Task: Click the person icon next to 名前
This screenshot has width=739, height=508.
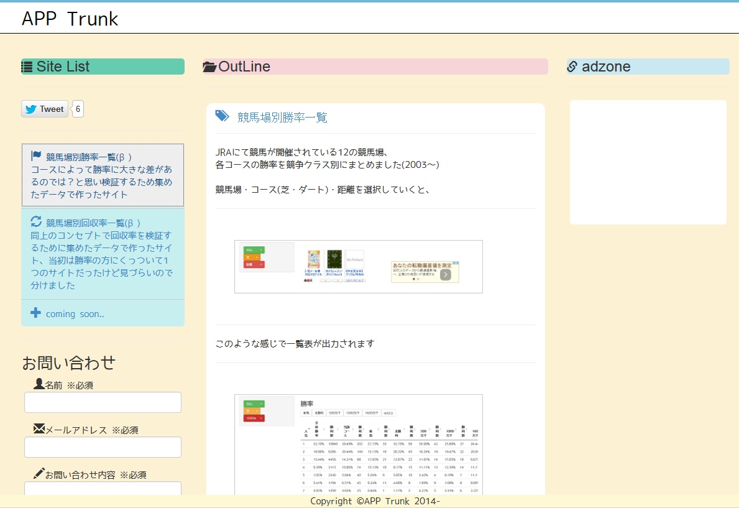Action: click(39, 384)
